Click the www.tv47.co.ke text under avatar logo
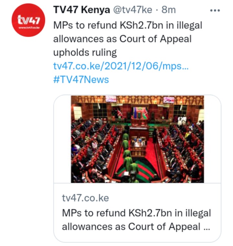The width and height of the screenshot is (233, 246). pyautogui.click(x=29, y=28)
